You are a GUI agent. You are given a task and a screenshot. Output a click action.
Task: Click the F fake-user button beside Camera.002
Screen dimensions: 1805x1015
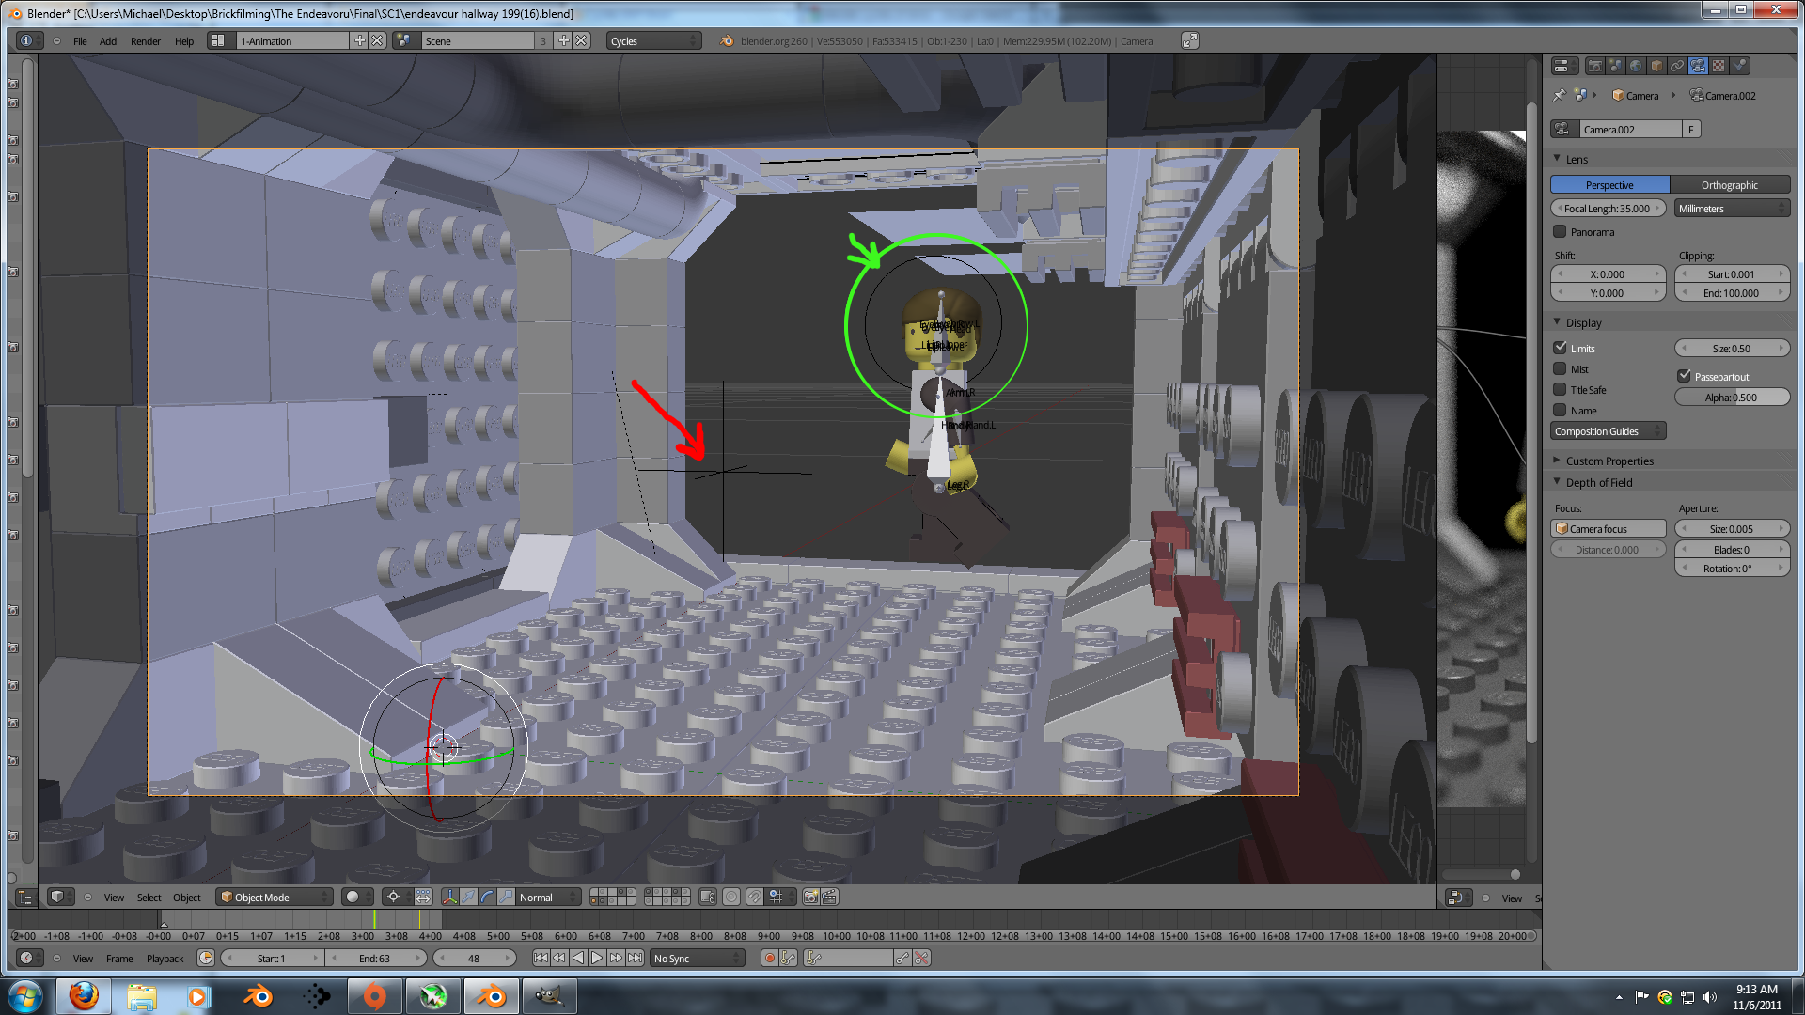click(1691, 129)
